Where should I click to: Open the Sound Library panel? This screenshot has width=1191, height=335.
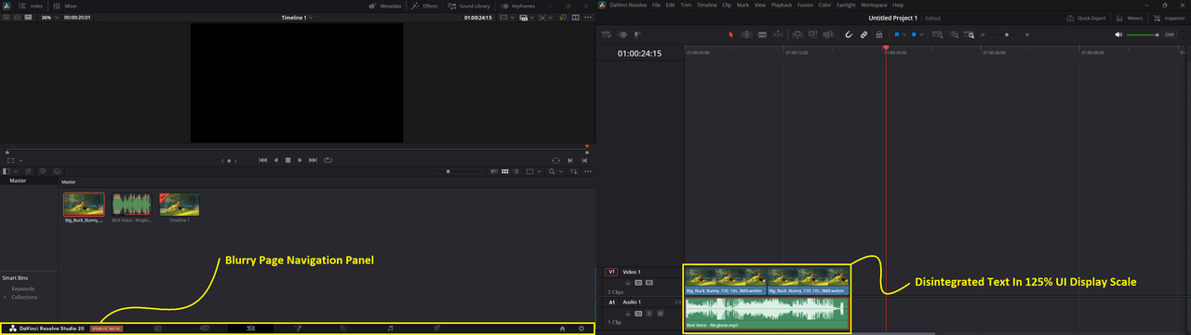pyautogui.click(x=468, y=6)
